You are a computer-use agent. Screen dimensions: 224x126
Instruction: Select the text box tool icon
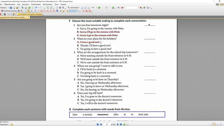pos(19,11)
